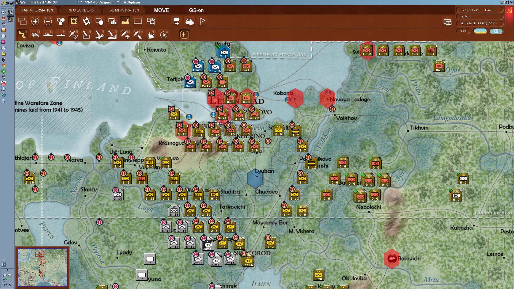Select the German unit 8=16
514x289 pixels.
(x=174, y=211)
